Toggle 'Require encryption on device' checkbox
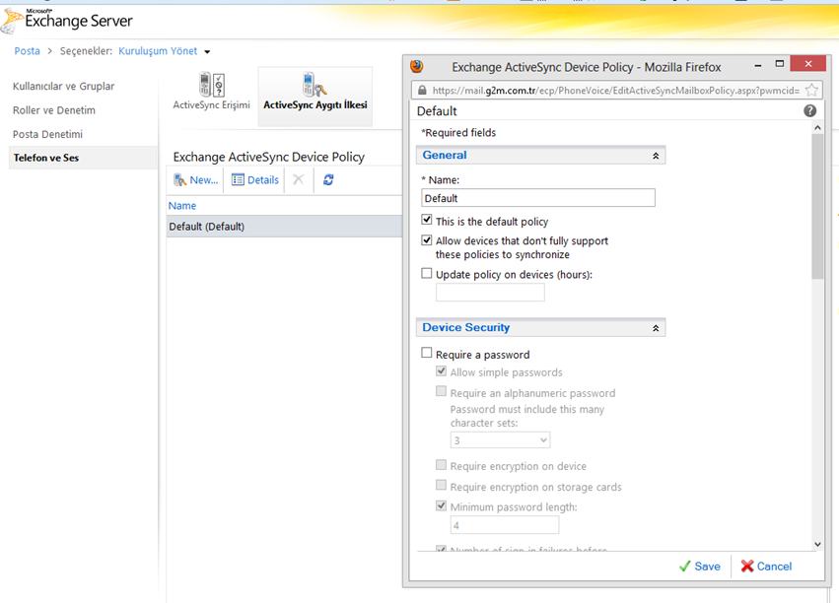Viewport: 839px width, 603px height. (441, 464)
